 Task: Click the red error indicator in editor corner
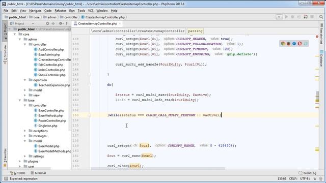(317, 37)
